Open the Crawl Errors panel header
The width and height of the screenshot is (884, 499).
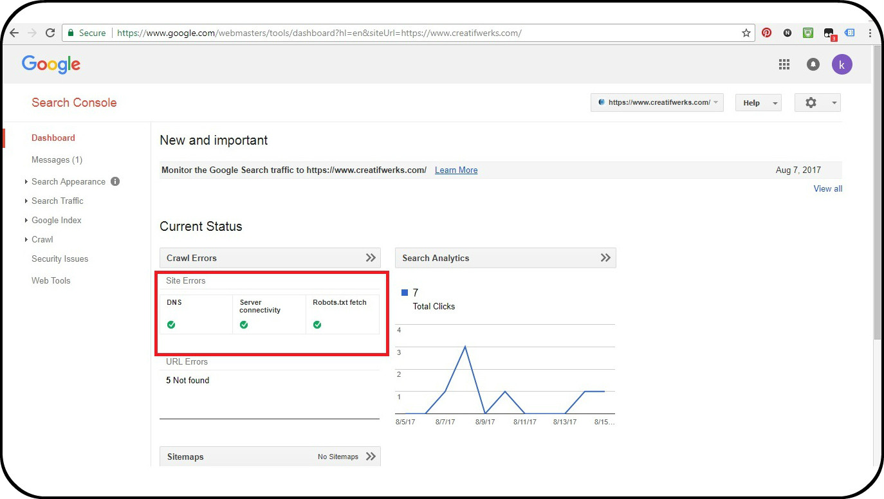pos(270,258)
